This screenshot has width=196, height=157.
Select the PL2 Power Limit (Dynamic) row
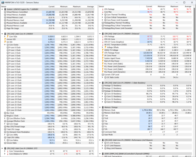[x=147, y=72]
